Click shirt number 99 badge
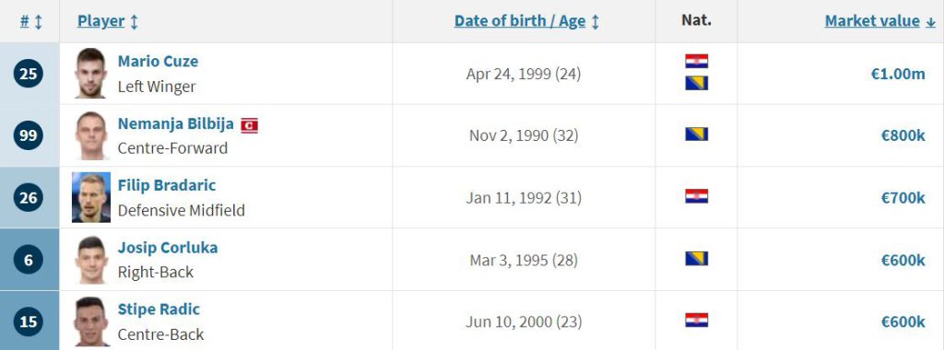 [29, 135]
